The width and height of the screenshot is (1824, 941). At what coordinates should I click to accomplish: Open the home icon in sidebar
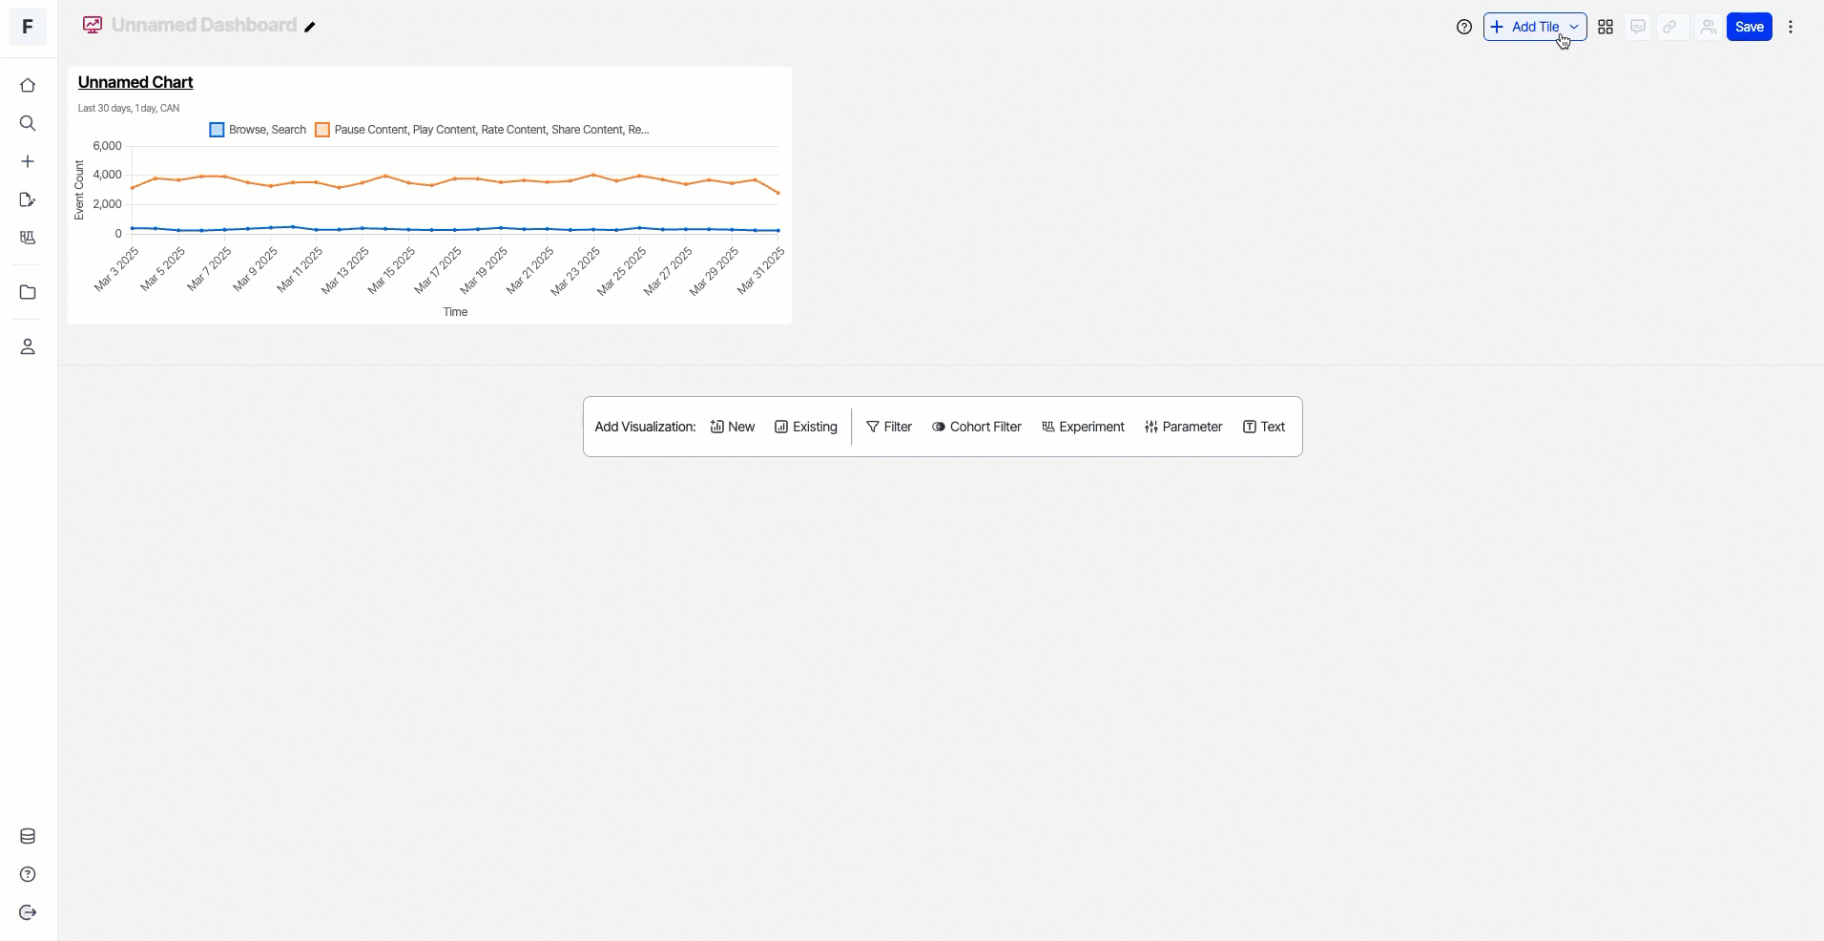coord(28,86)
